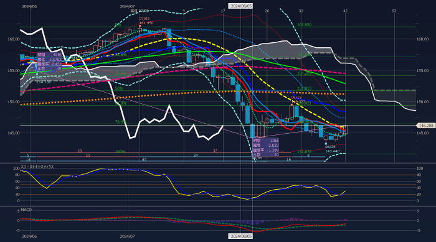Click the 20 value on the left stochastics axis
436x242 pixels.
click(17, 194)
